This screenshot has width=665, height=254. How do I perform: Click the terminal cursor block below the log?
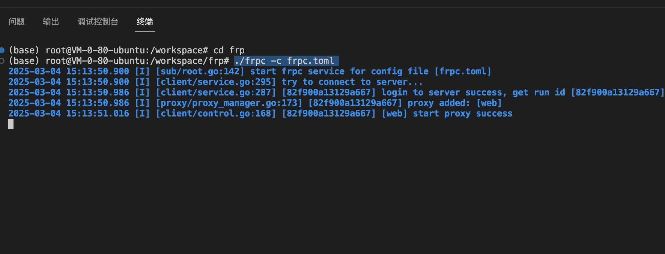coord(11,124)
